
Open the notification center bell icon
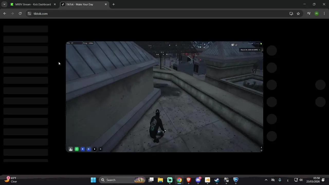(323, 180)
